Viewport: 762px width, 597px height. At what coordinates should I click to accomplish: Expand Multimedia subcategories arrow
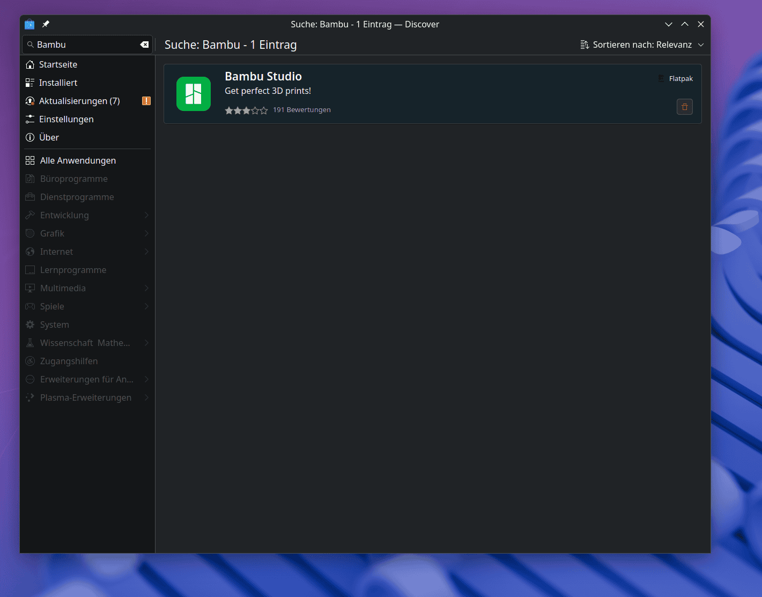point(146,288)
